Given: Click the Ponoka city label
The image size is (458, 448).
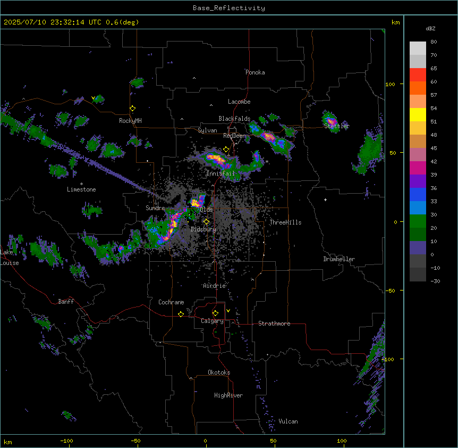Looking at the screenshot, I should click(255, 72).
